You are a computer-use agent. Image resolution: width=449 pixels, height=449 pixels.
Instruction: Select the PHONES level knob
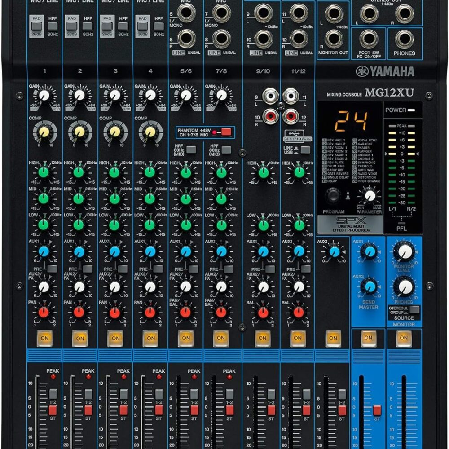(405, 287)
